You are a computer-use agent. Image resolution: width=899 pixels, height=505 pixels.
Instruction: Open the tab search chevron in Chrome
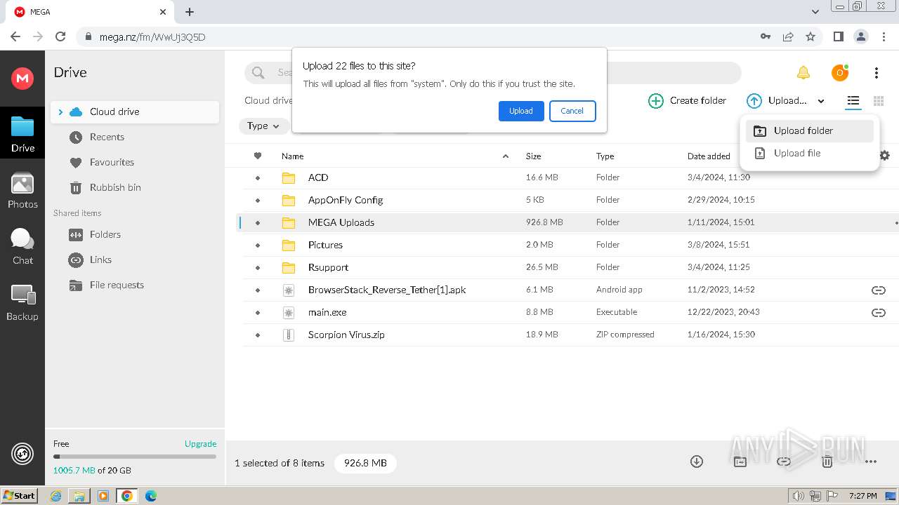[815, 12]
